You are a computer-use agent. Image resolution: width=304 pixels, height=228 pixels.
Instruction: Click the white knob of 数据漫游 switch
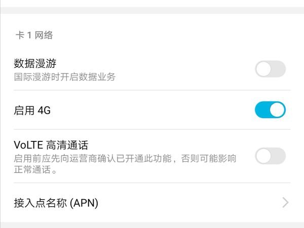[x=264, y=69]
